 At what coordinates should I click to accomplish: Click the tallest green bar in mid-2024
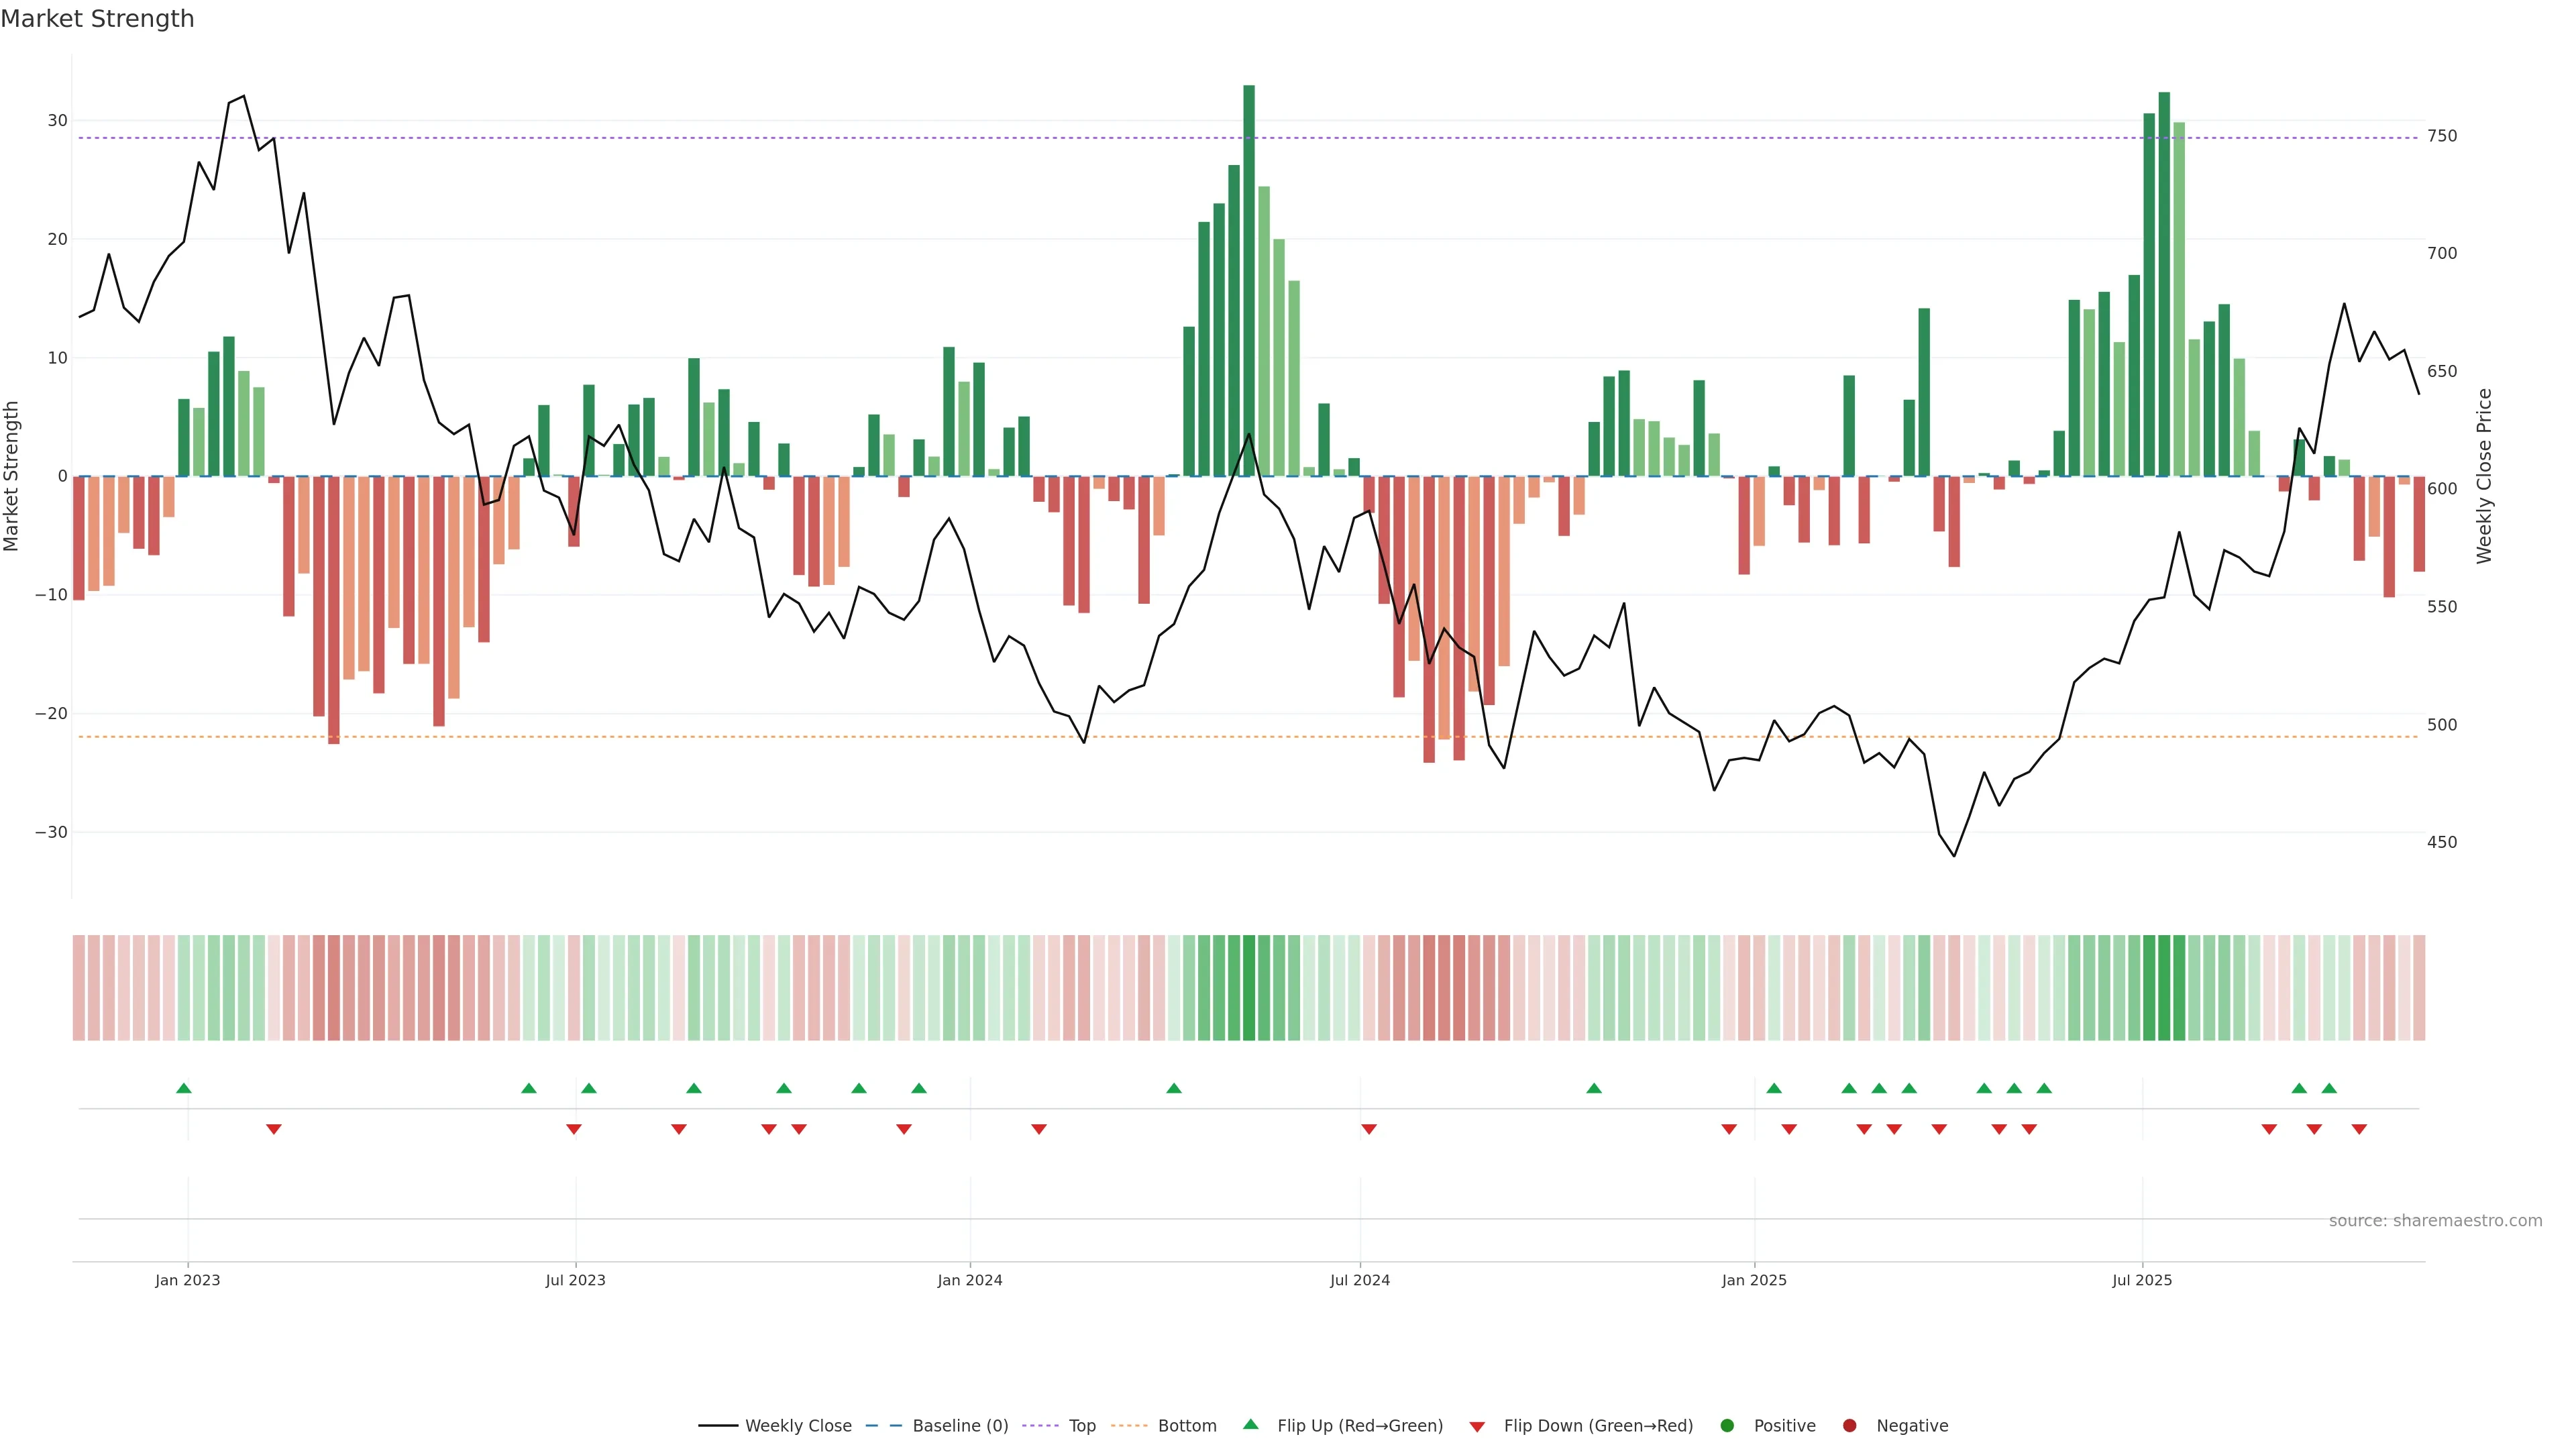1249,280
